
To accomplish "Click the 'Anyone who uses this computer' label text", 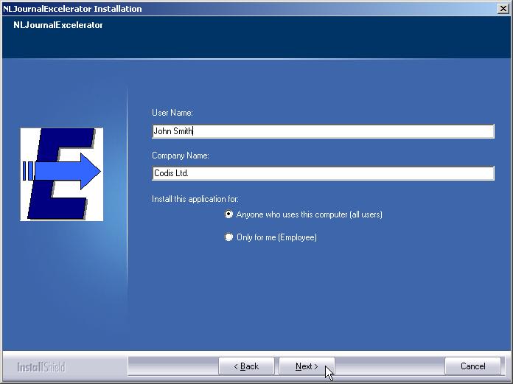I will (309, 214).
